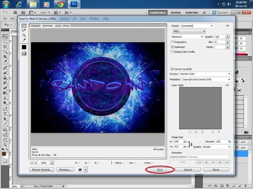Viewport: 253px width, 189px height.
Task: Select the Lasso tool in toolbox
Action: tap(5, 47)
